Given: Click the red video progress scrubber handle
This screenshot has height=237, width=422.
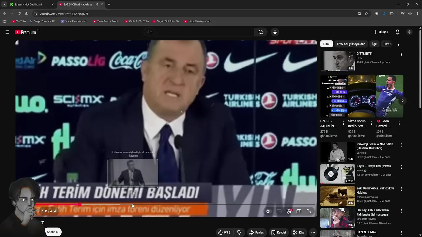Looking at the screenshot, I should click(x=80, y=205).
